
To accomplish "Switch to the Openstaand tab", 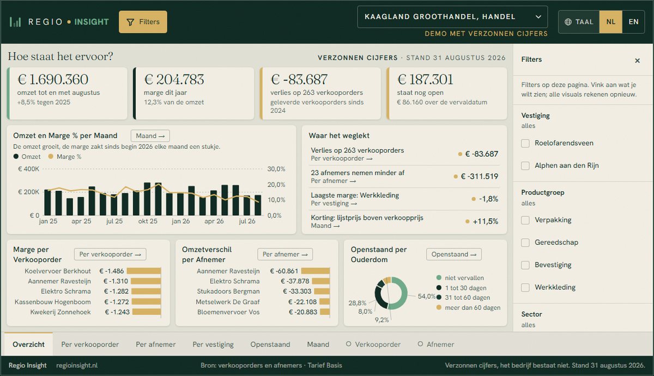I will (270, 344).
